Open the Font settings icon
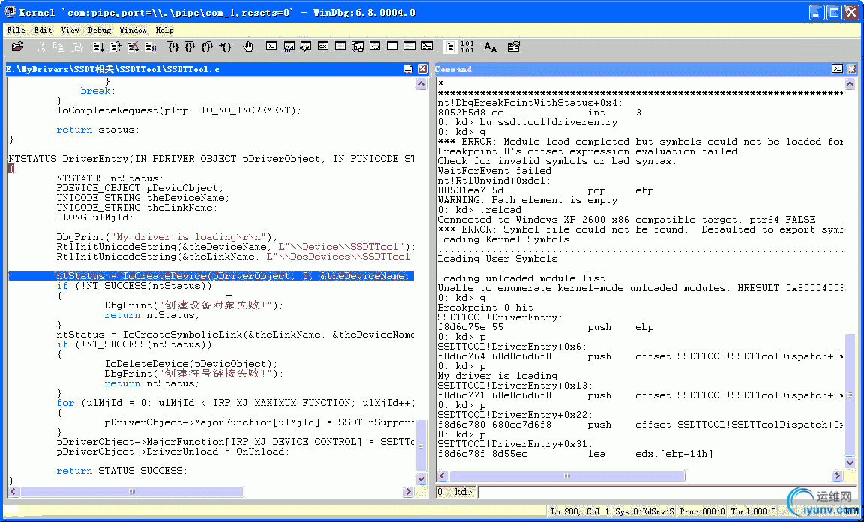This screenshot has width=864, height=522. pos(490,46)
